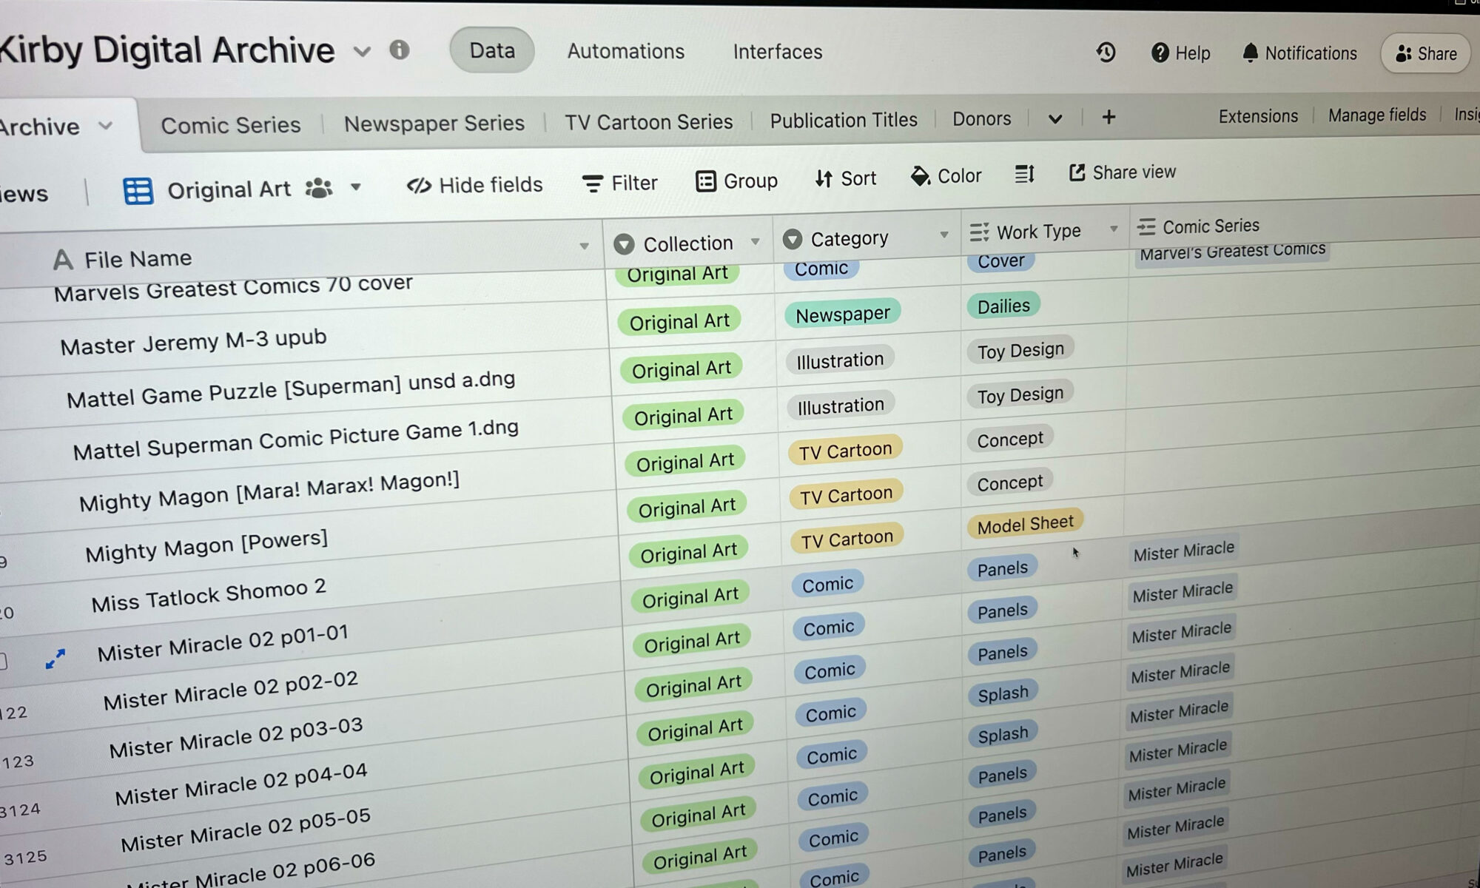Click the Model Sheet work type tag

1026,525
